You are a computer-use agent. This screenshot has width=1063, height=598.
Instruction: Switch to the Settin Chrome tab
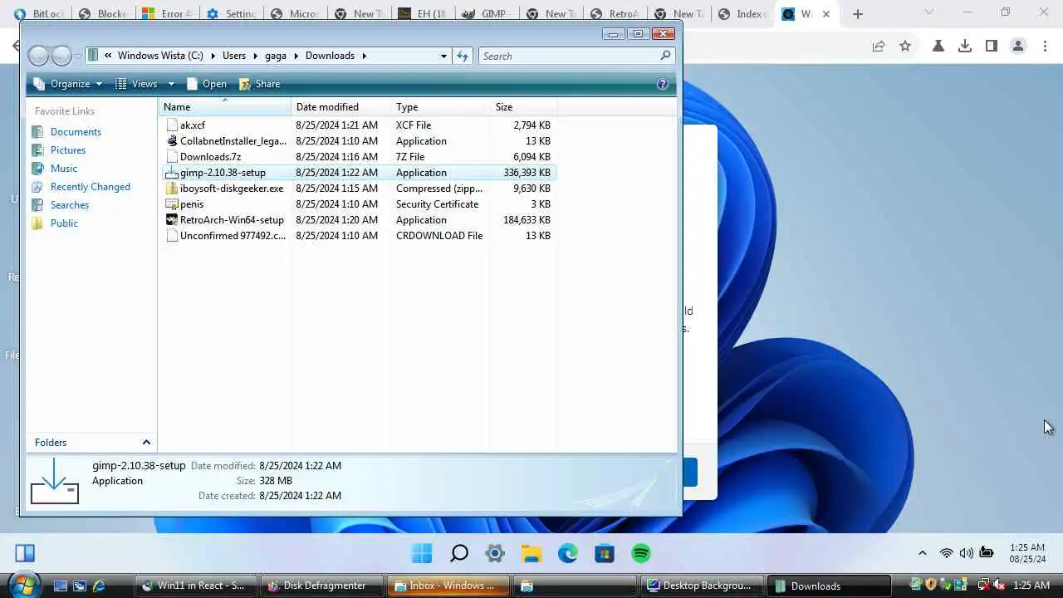coord(230,14)
